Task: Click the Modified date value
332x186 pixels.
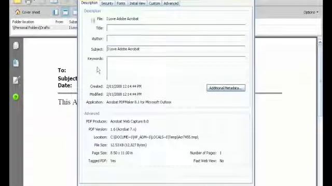Action: click(124, 94)
